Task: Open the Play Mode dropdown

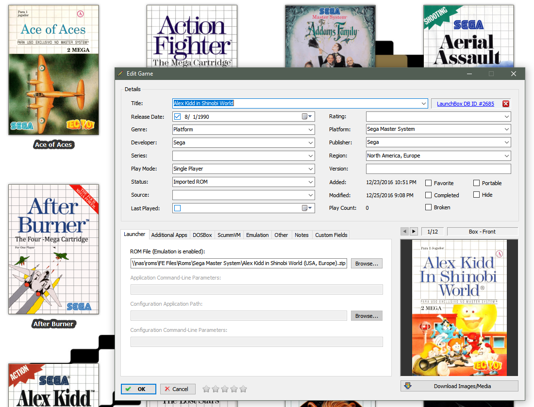Action: pos(311,169)
